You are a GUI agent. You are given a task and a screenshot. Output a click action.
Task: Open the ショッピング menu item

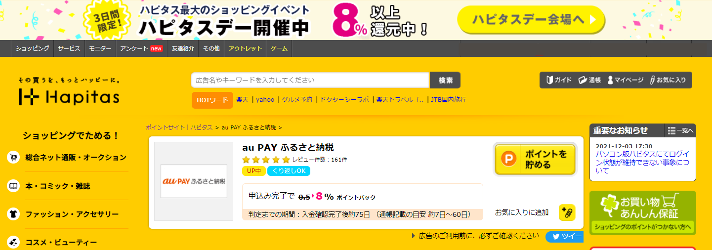(32, 48)
